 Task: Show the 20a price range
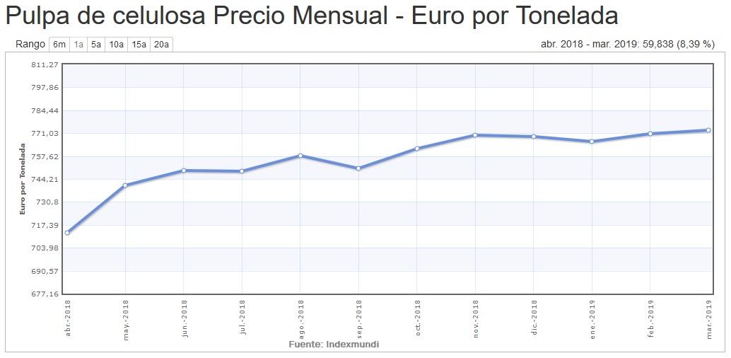click(x=161, y=45)
